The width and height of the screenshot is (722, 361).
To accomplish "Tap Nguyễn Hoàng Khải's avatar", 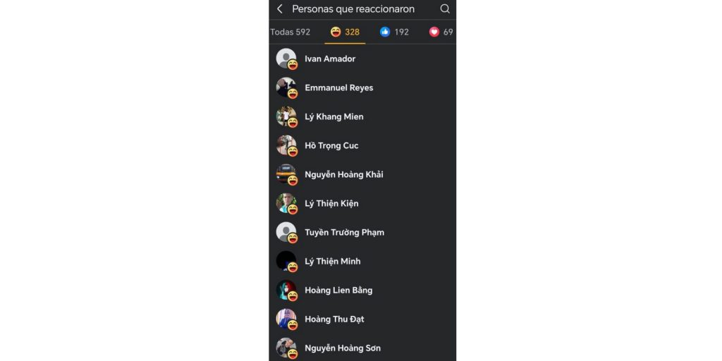I will pos(286,174).
